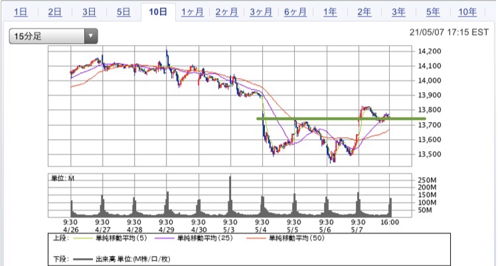The image size is (498, 266).
Task: Click the 13,800 price axis label
Action: pos(430,110)
